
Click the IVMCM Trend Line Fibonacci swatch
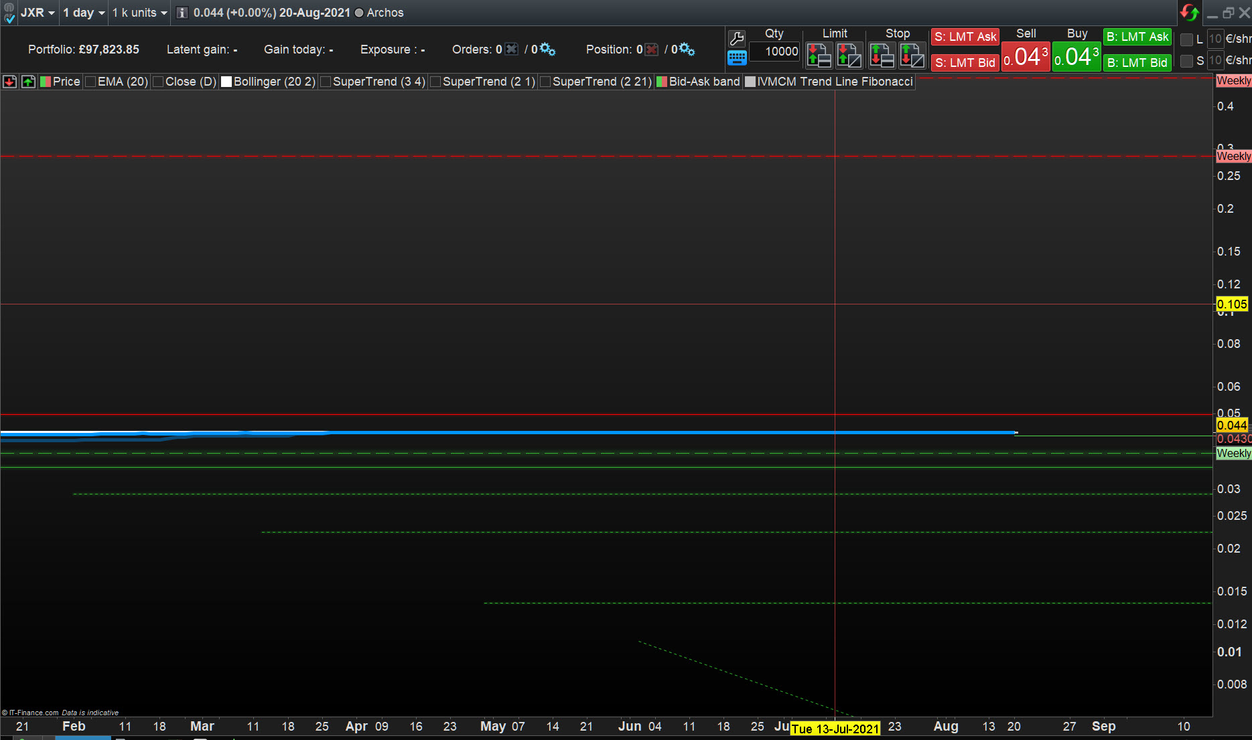(750, 82)
